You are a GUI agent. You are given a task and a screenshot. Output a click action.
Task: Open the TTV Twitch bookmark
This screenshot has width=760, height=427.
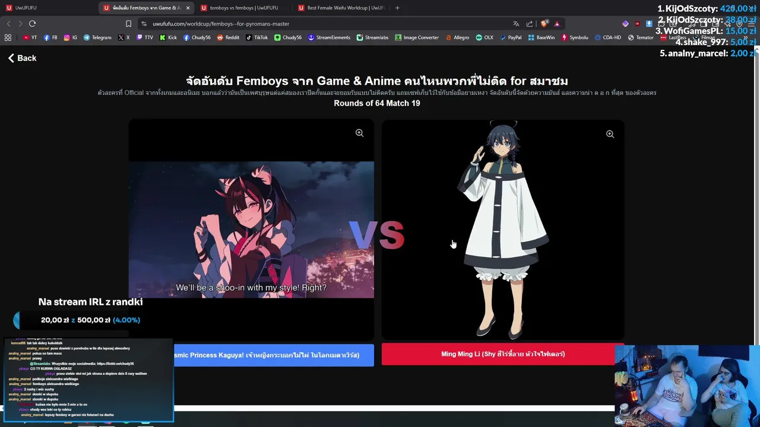[145, 37]
